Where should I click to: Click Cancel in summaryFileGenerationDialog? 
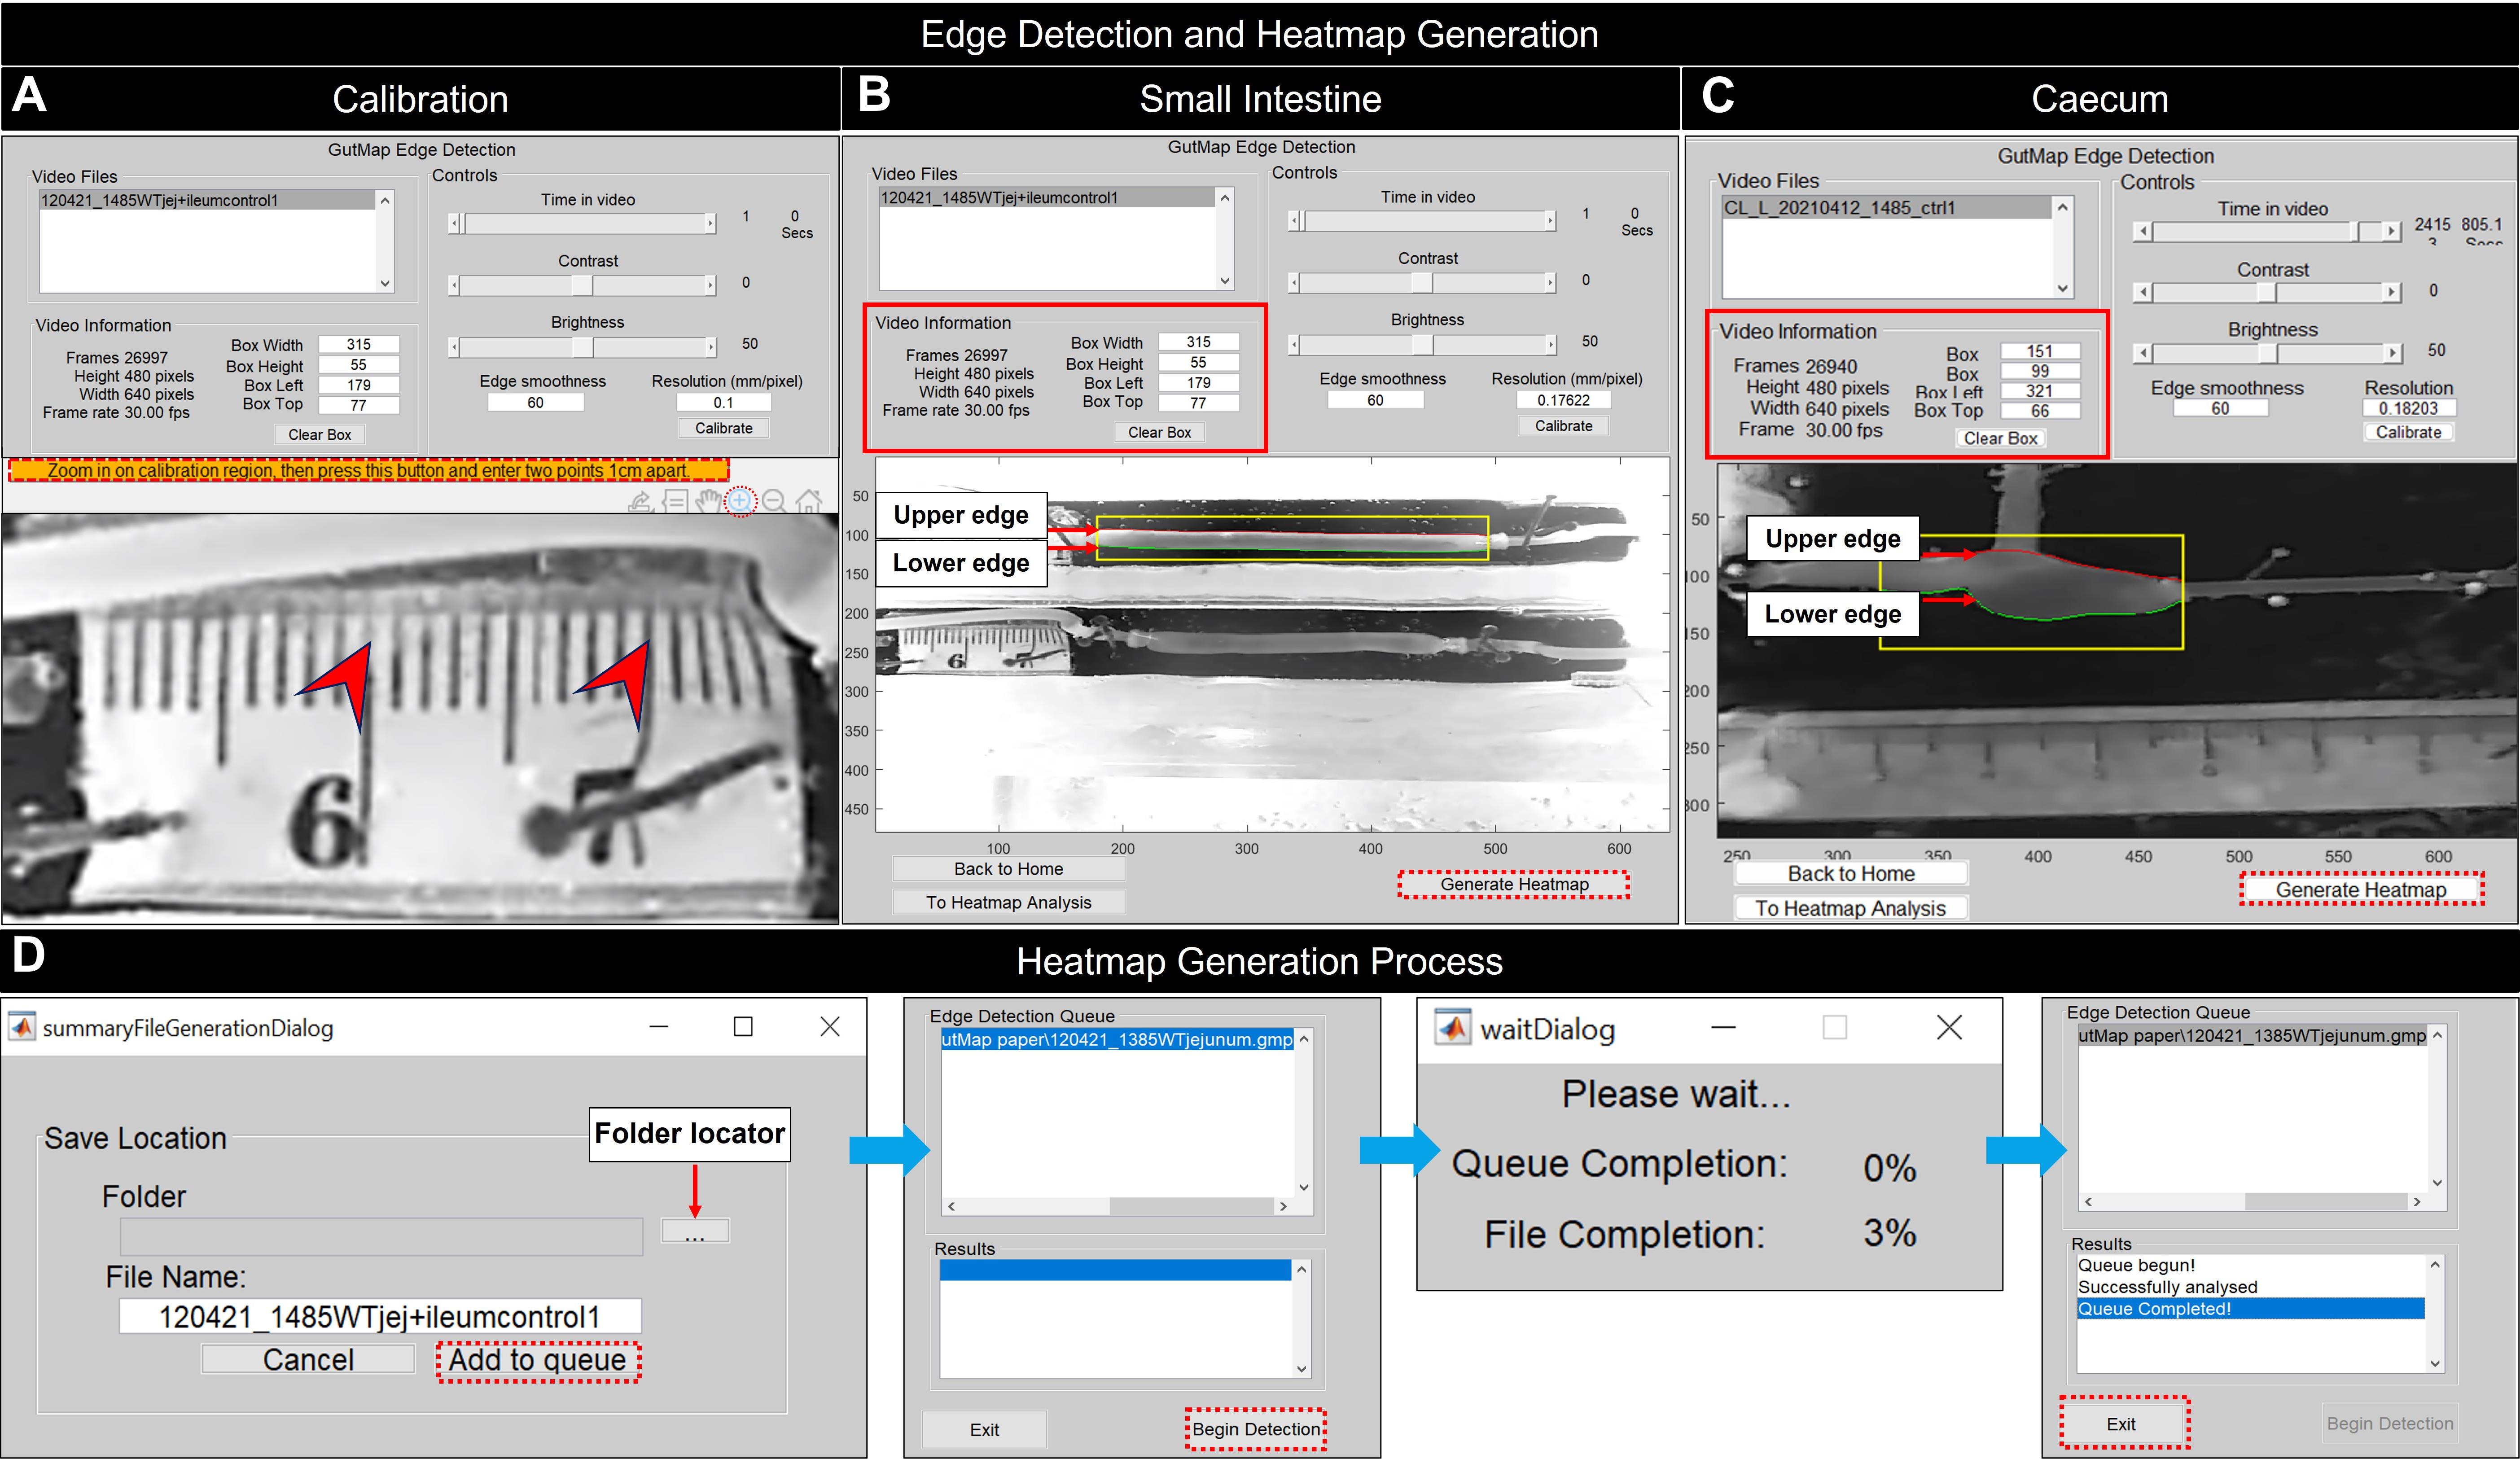(x=308, y=1359)
